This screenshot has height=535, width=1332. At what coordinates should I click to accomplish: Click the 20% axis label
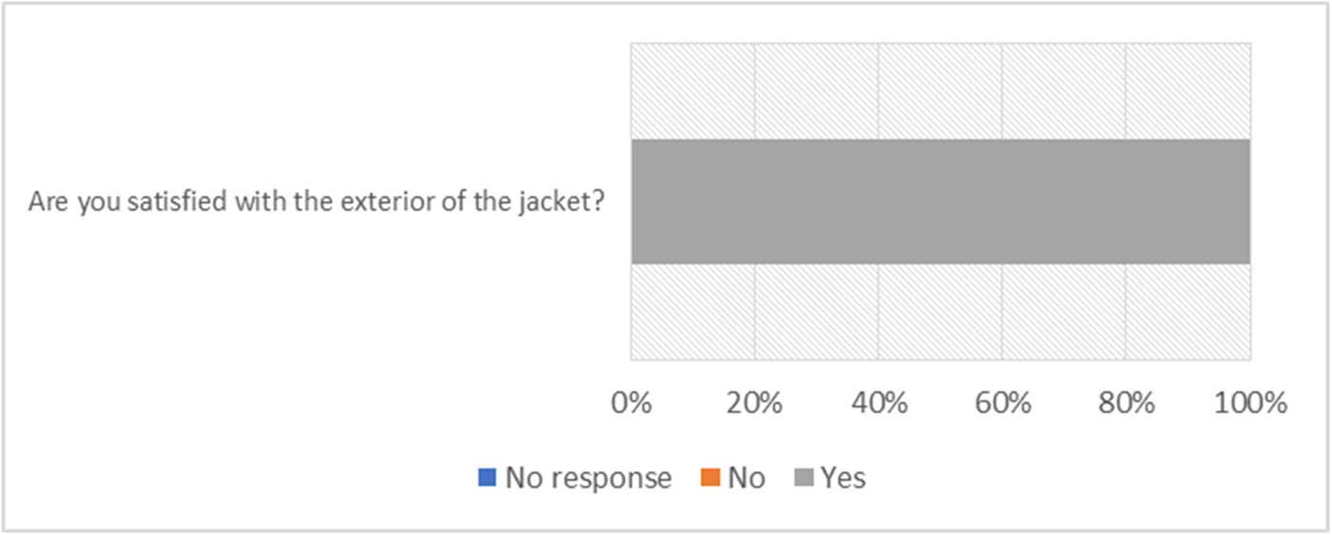754,403
